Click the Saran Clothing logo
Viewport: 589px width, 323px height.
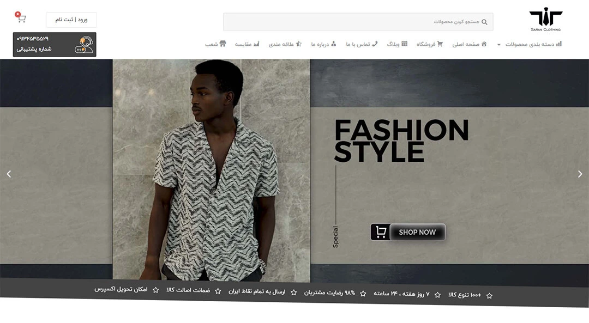click(545, 20)
